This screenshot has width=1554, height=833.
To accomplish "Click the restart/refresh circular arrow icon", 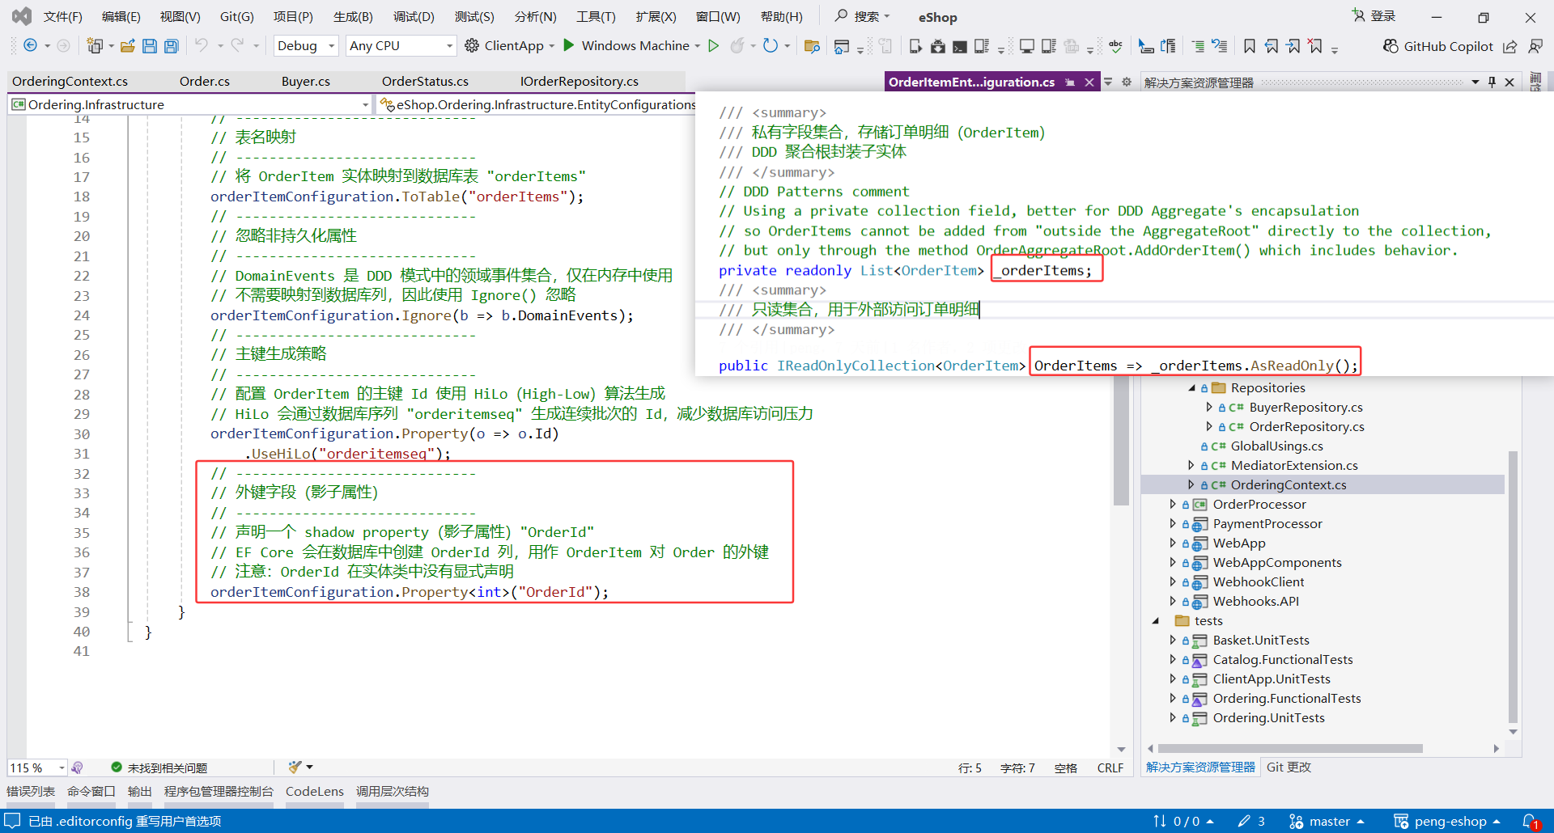I will [771, 45].
